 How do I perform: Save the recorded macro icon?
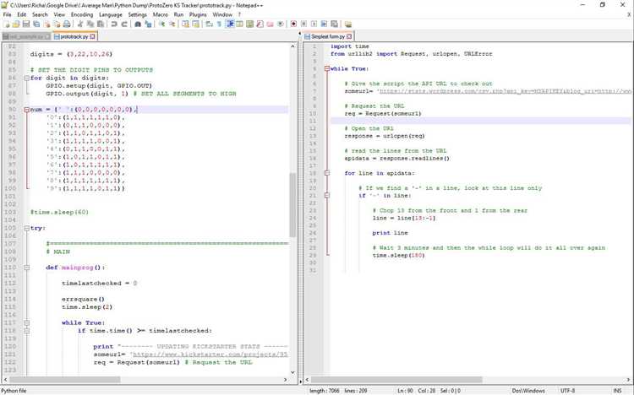(x=335, y=24)
